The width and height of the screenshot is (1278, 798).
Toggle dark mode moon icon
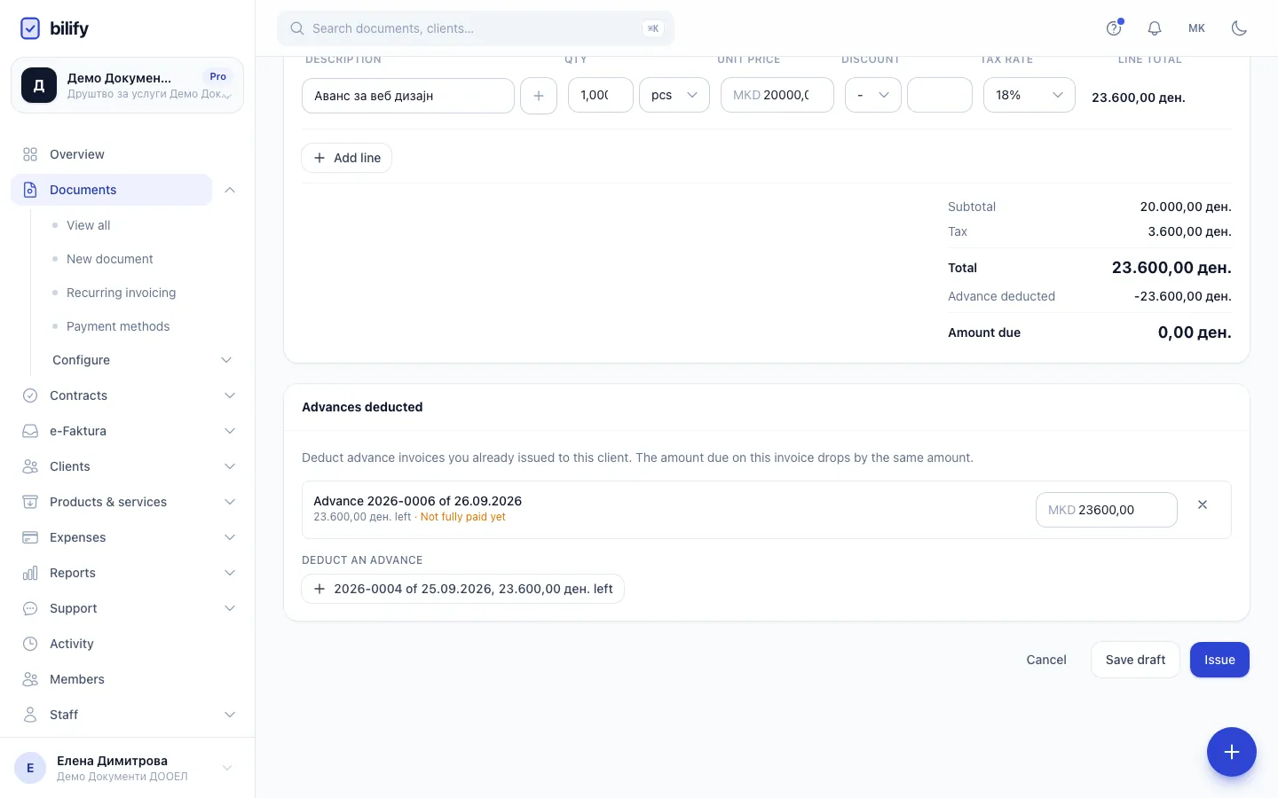click(x=1240, y=28)
